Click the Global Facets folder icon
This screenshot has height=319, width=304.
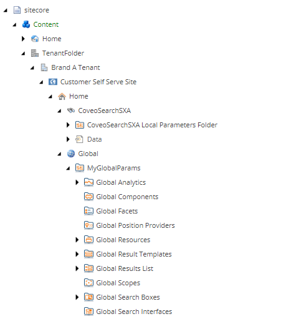pyautogui.click(x=88, y=211)
